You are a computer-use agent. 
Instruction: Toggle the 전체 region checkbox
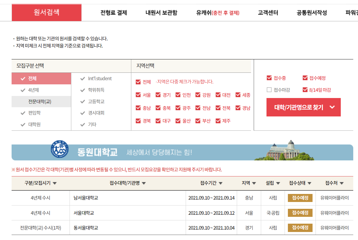(x=138, y=82)
